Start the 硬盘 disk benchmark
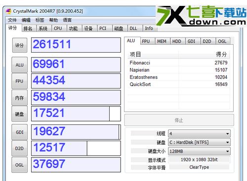Image resolution: width=247 pixels, height=181 pixels. click(x=19, y=114)
